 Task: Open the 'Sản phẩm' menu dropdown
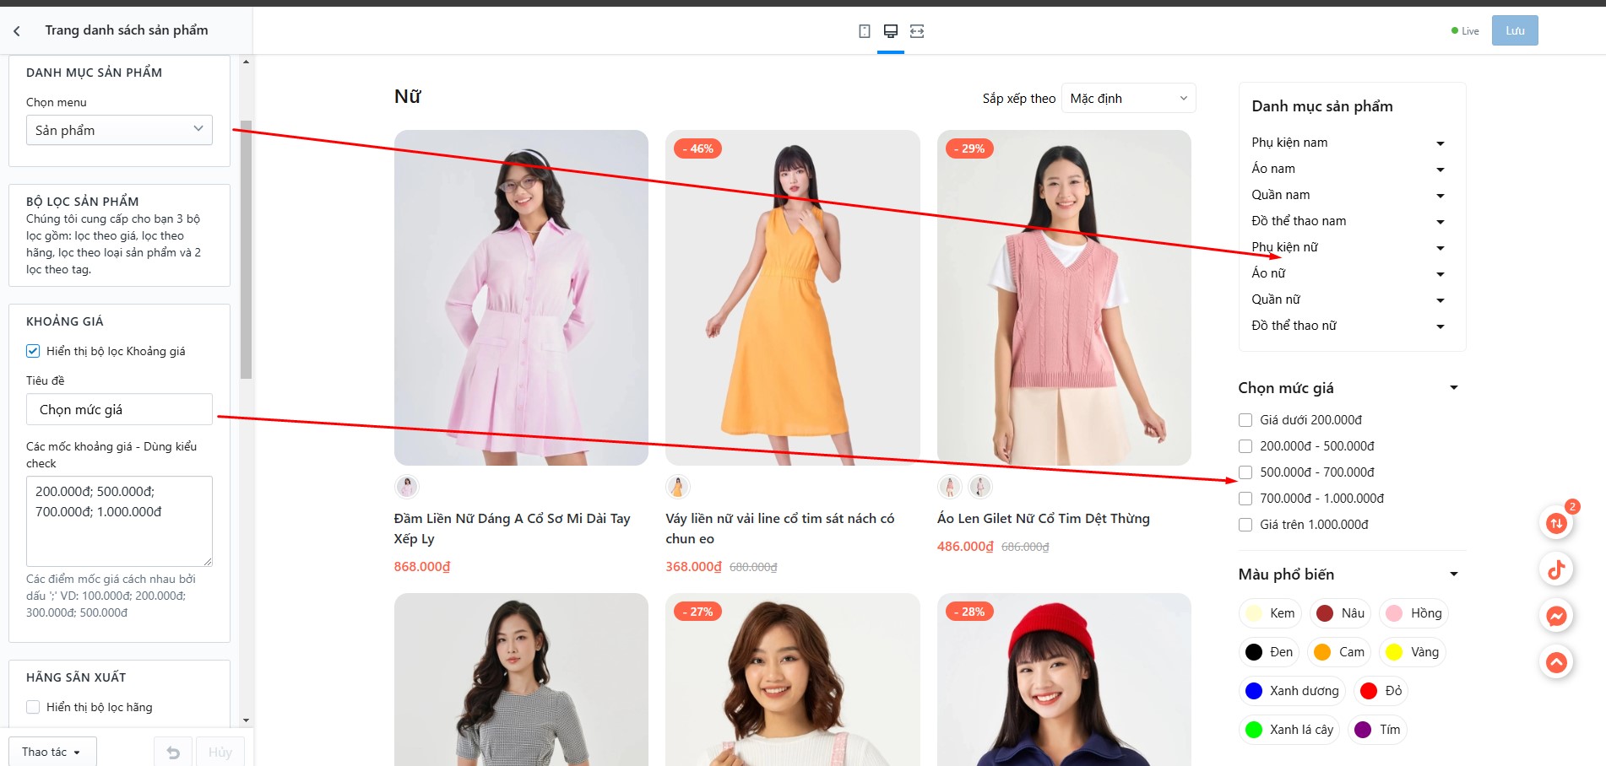coord(119,130)
